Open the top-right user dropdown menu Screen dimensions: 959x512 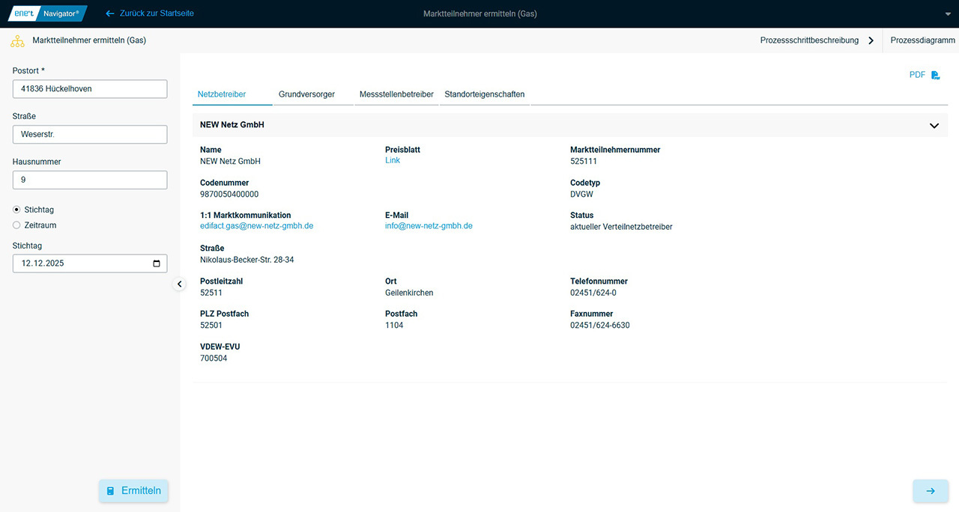tap(948, 14)
